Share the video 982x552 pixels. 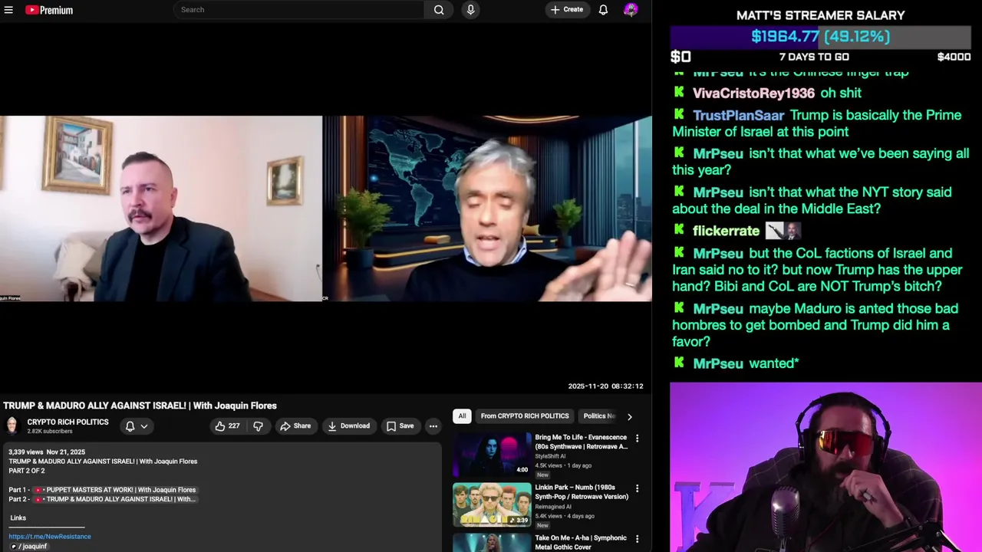[295, 426]
